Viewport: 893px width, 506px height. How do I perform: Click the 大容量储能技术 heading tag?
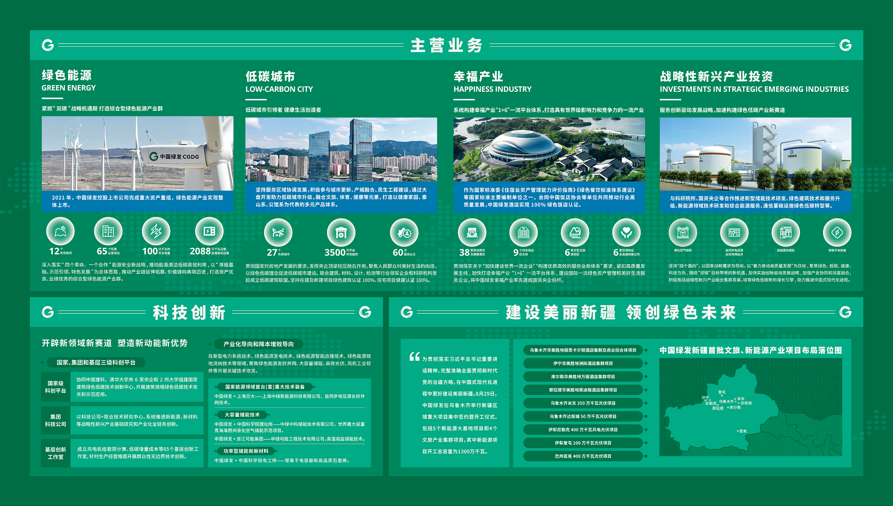(242, 415)
